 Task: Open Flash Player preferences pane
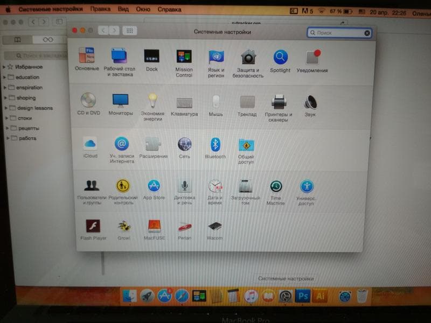click(93, 230)
